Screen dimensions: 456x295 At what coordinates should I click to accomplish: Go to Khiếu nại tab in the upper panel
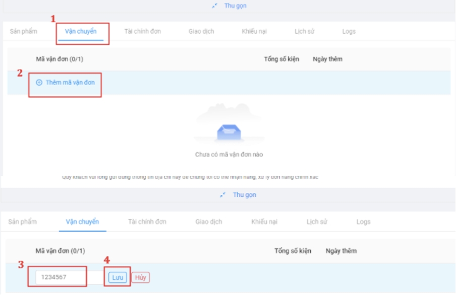(x=254, y=31)
